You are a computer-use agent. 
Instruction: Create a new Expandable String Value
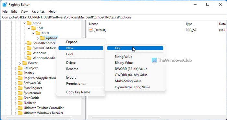(x=135, y=87)
